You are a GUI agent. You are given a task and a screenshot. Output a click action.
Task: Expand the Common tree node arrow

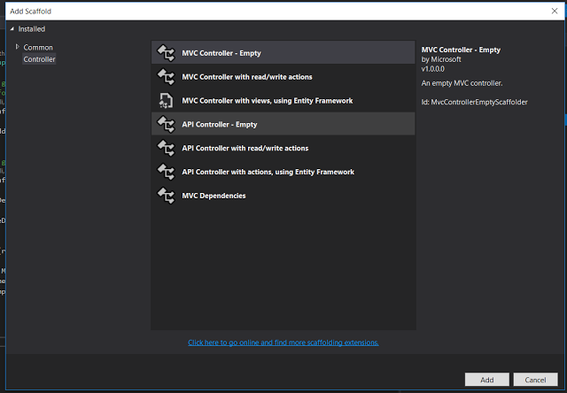17,47
